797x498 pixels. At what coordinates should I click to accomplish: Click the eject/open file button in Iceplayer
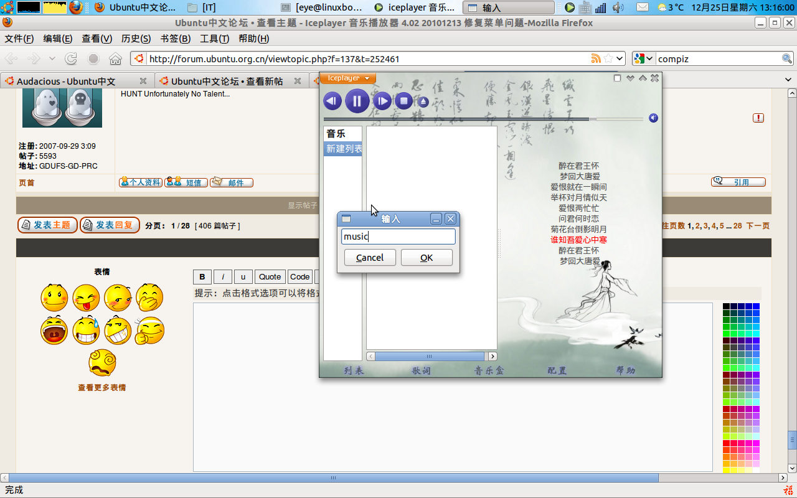point(423,101)
